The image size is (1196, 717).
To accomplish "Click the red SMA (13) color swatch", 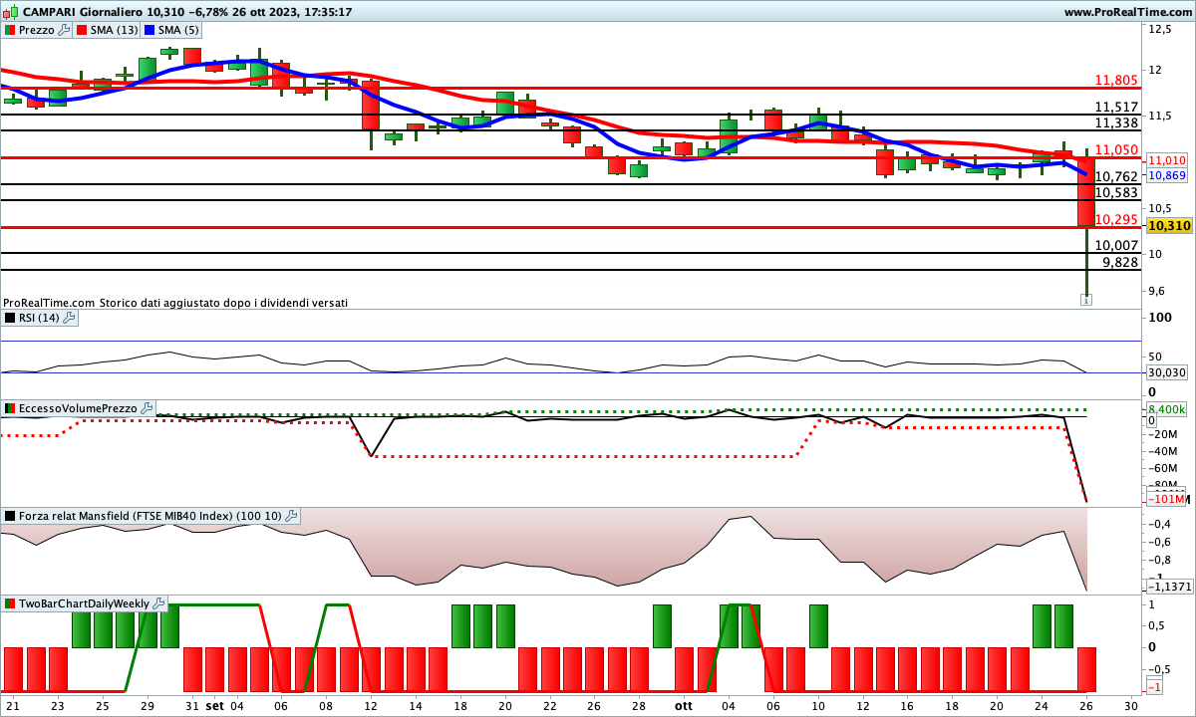I will (82, 30).
